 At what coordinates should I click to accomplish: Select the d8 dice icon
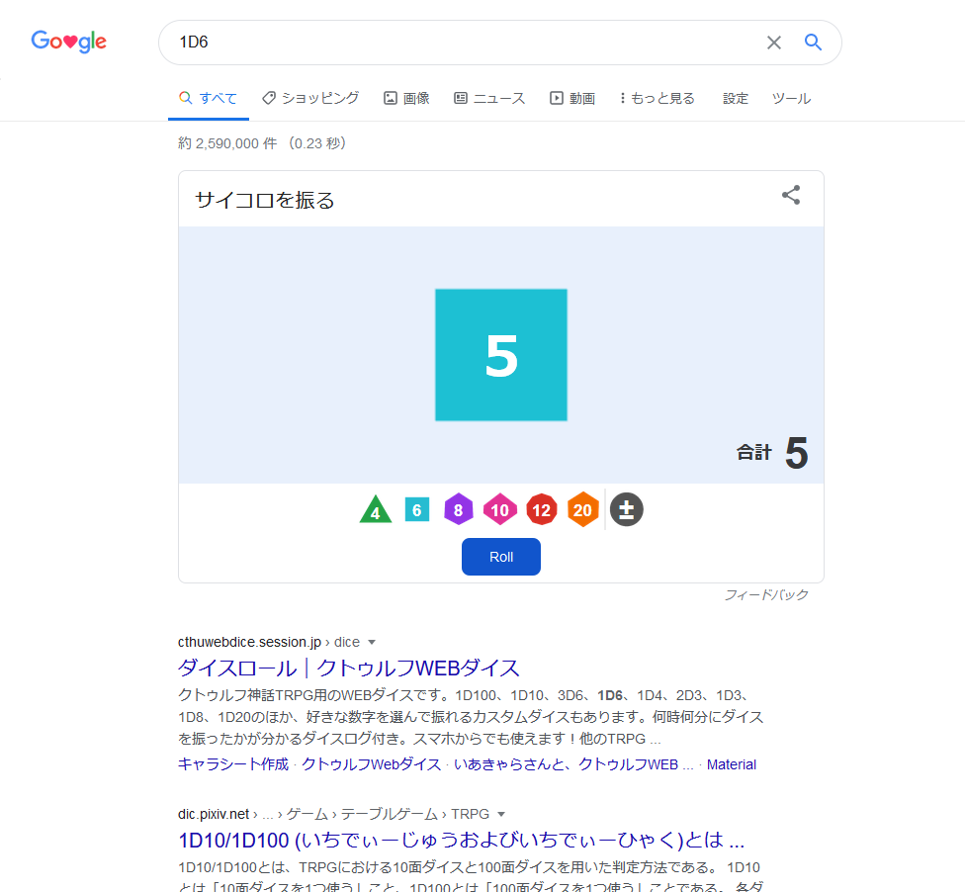(x=459, y=509)
